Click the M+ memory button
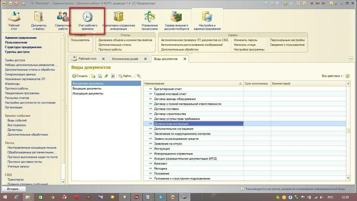357x201 pixels. tap(318, 3)
